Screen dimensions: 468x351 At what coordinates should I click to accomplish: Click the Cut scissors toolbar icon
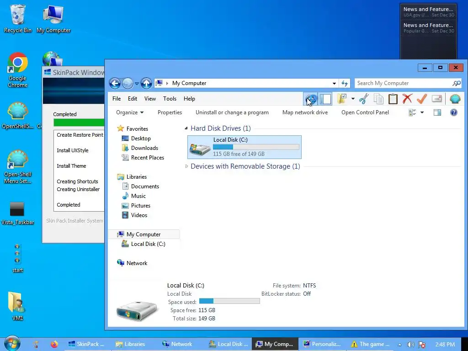(x=364, y=99)
